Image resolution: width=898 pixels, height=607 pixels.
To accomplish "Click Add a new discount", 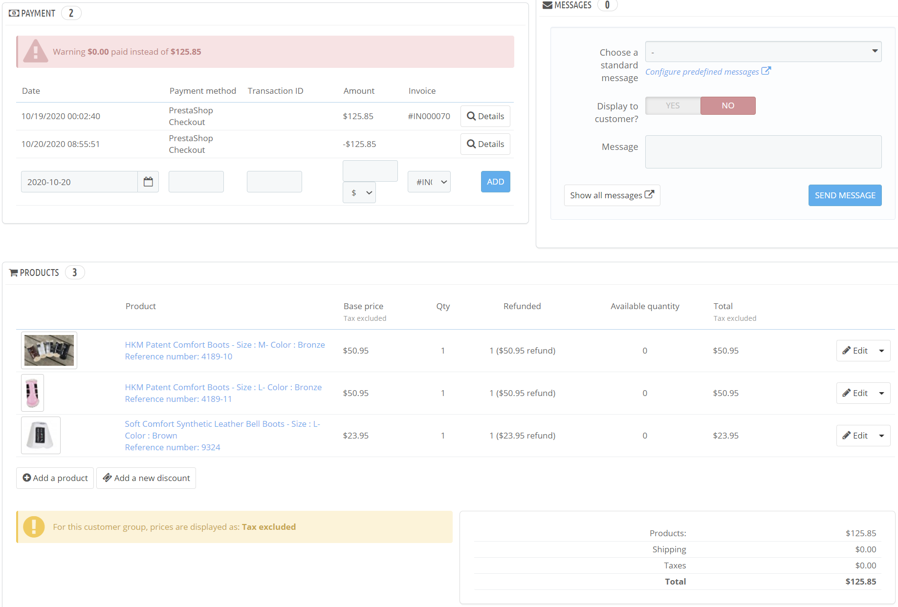I will click(146, 478).
